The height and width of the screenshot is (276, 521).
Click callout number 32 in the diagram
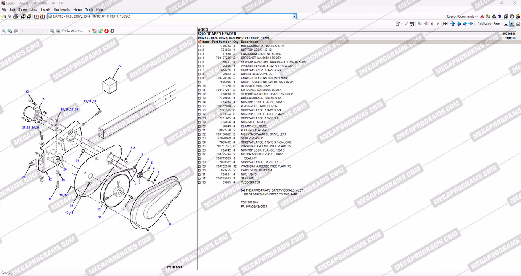tap(120, 66)
